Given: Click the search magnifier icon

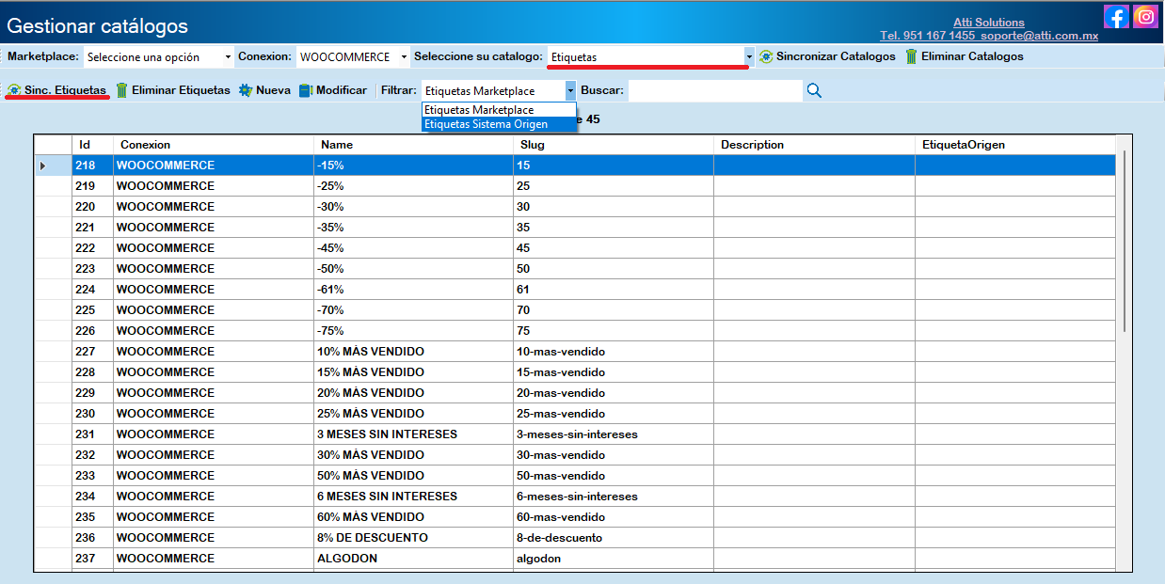Looking at the screenshot, I should point(814,90).
